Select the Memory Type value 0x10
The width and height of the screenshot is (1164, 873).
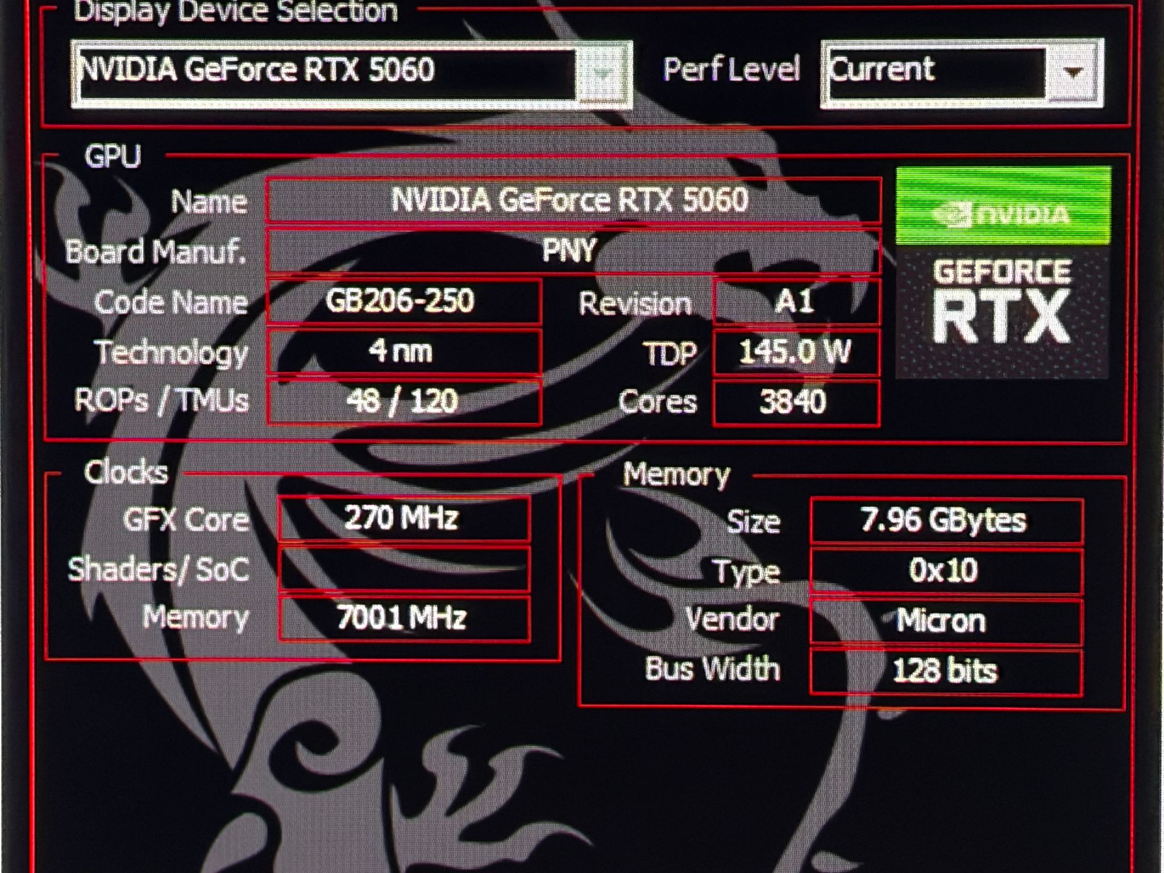pyautogui.click(x=946, y=571)
